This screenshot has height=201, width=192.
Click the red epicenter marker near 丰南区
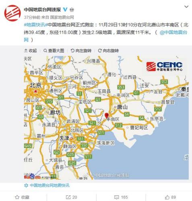tap(107, 115)
